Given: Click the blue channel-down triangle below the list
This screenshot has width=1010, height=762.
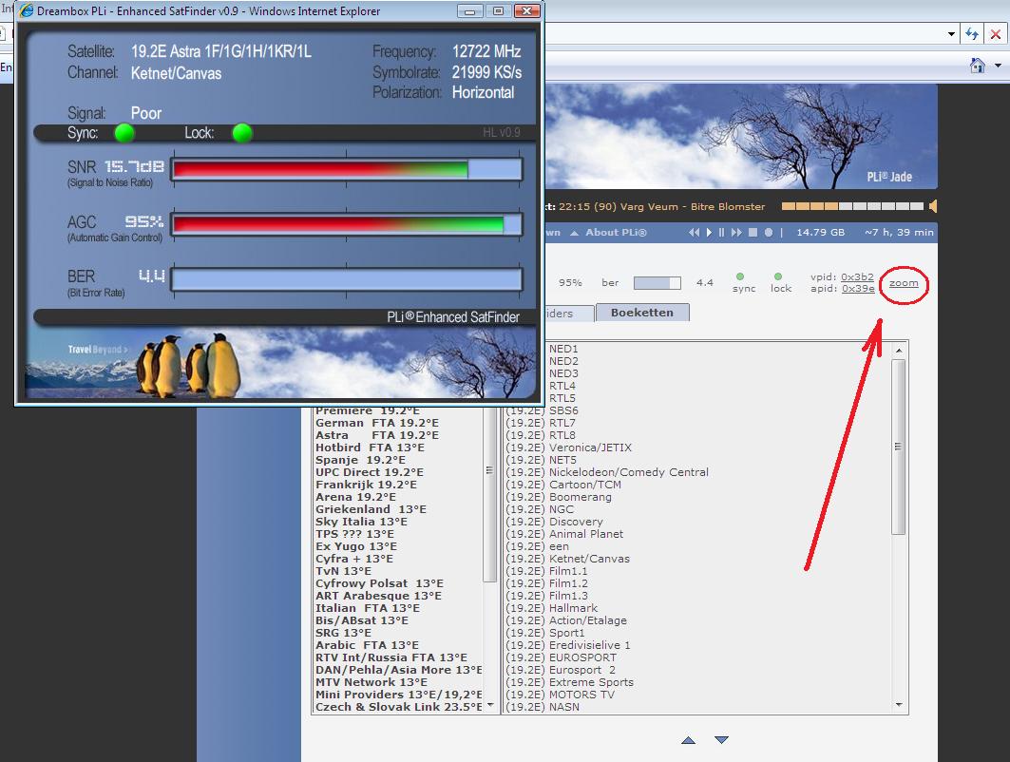Looking at the screenshot, I should [721, 740].
